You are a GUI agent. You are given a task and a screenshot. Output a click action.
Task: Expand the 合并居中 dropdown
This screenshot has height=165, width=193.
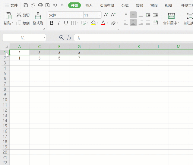tap(179, 23)
